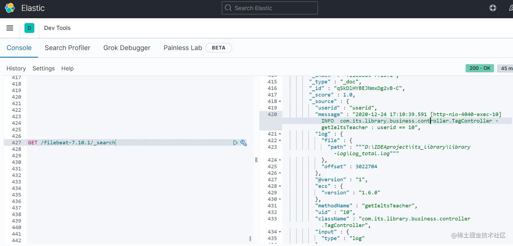The image size is (513, 246).
Task: Click the "_type" : "_doc" line
Action: [335, 82]
